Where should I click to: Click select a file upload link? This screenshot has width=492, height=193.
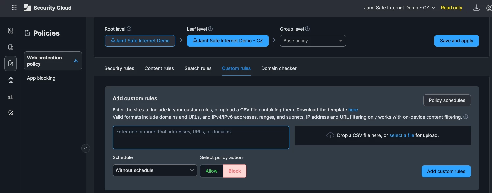click(x=401, y=135)
